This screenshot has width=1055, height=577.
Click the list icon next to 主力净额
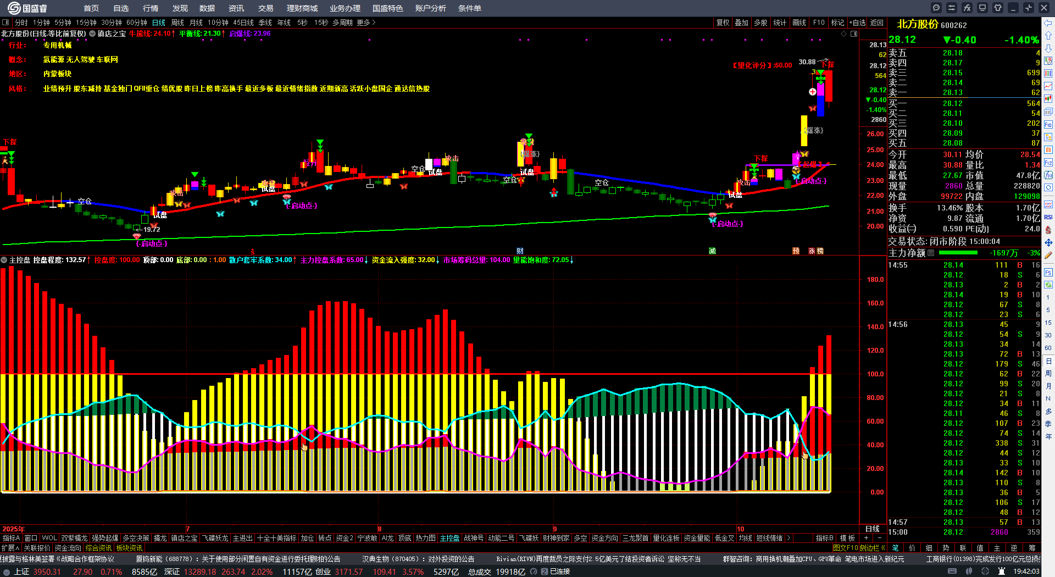tap(931, 253)
